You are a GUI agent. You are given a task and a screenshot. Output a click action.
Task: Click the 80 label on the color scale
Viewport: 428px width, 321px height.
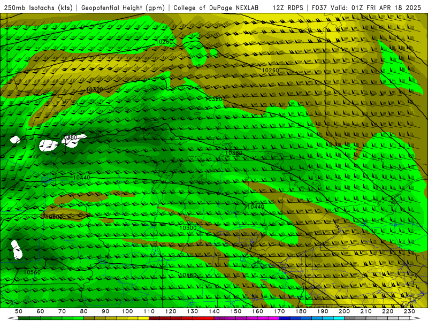coord(84,311)
